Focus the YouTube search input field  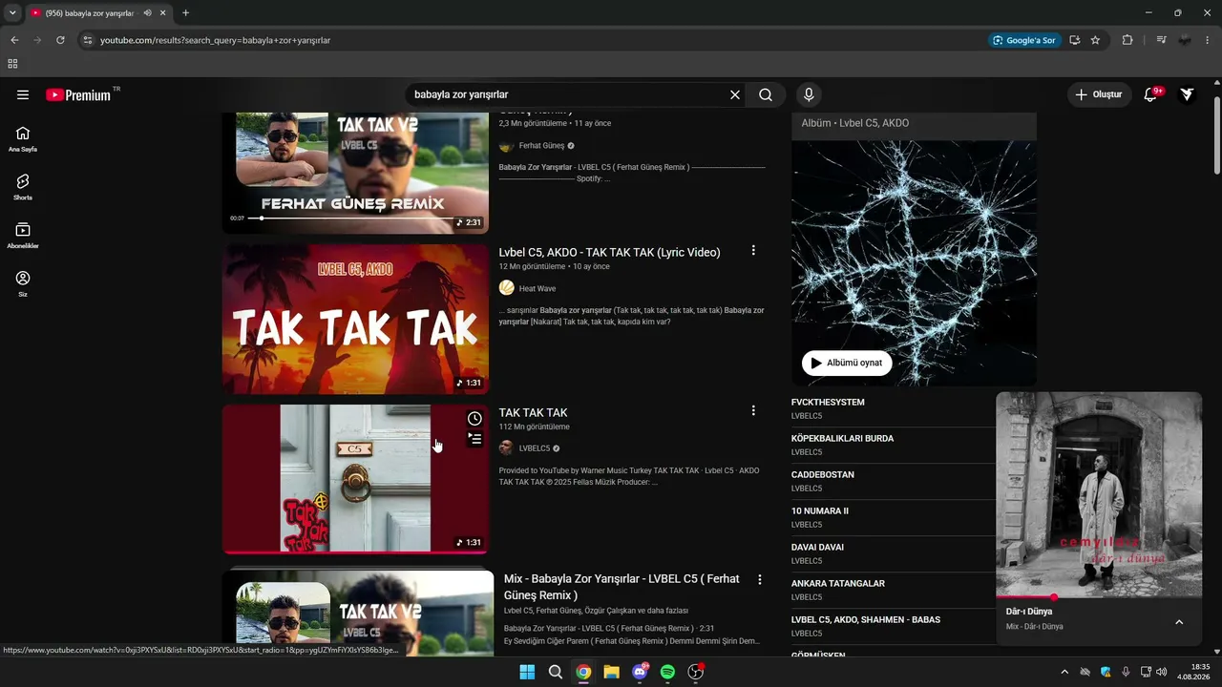pyautogui.click(x=567, y=94)
